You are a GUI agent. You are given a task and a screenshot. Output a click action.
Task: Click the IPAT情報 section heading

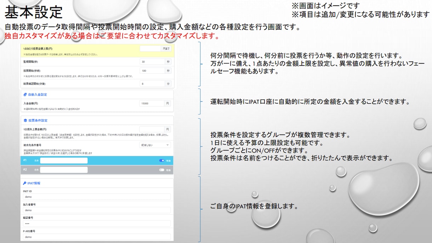click(x=34, y=183)
